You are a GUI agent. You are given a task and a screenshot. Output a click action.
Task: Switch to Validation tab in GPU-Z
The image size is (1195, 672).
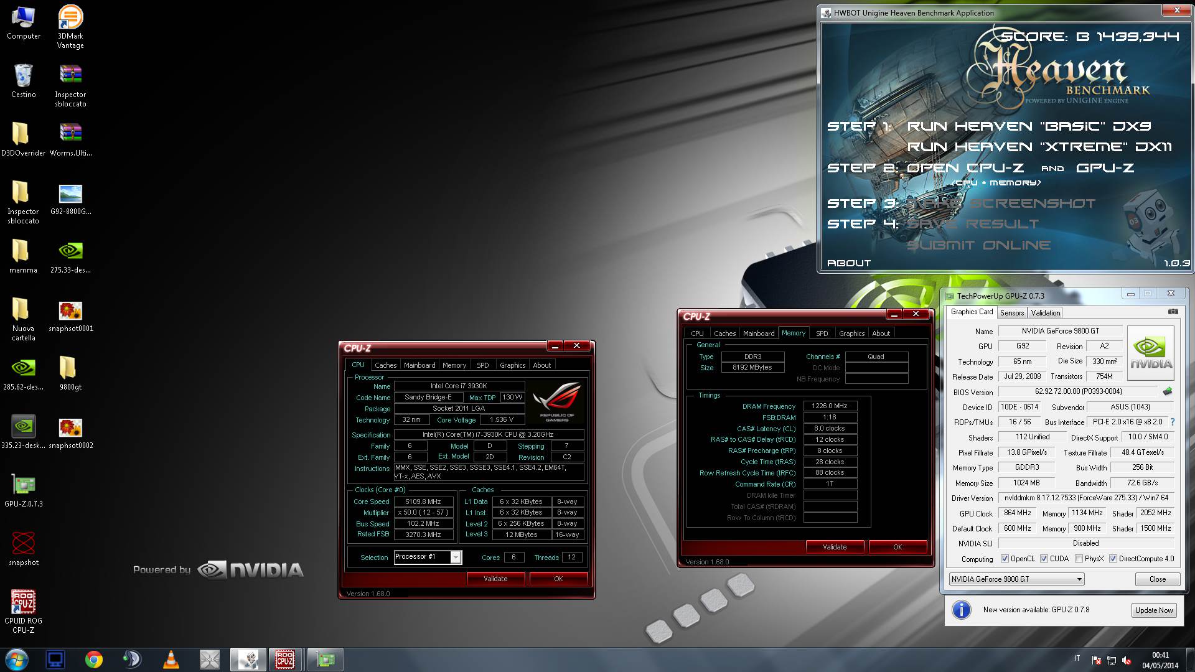click(x=1045, y=313)
